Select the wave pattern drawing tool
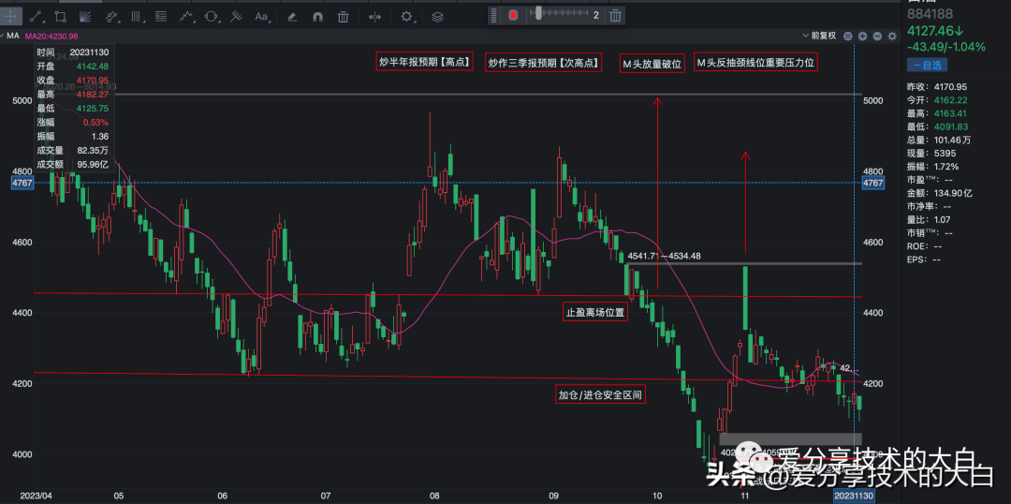Screen dimensions: 1011x504 coord(186,17)
